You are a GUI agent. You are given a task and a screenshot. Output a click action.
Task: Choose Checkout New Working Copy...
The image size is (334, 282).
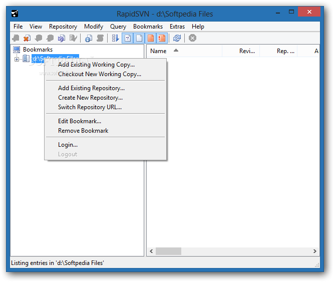click(106, 74)
